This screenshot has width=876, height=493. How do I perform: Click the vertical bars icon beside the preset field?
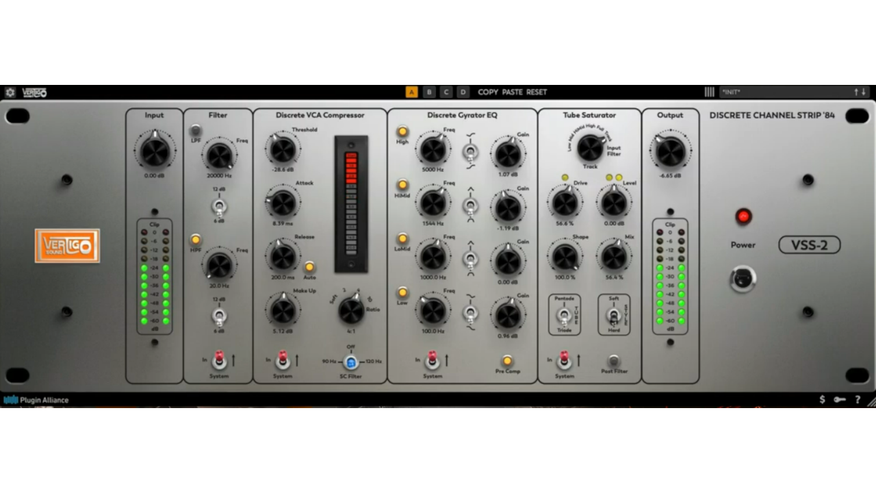[x=710, y=92]
